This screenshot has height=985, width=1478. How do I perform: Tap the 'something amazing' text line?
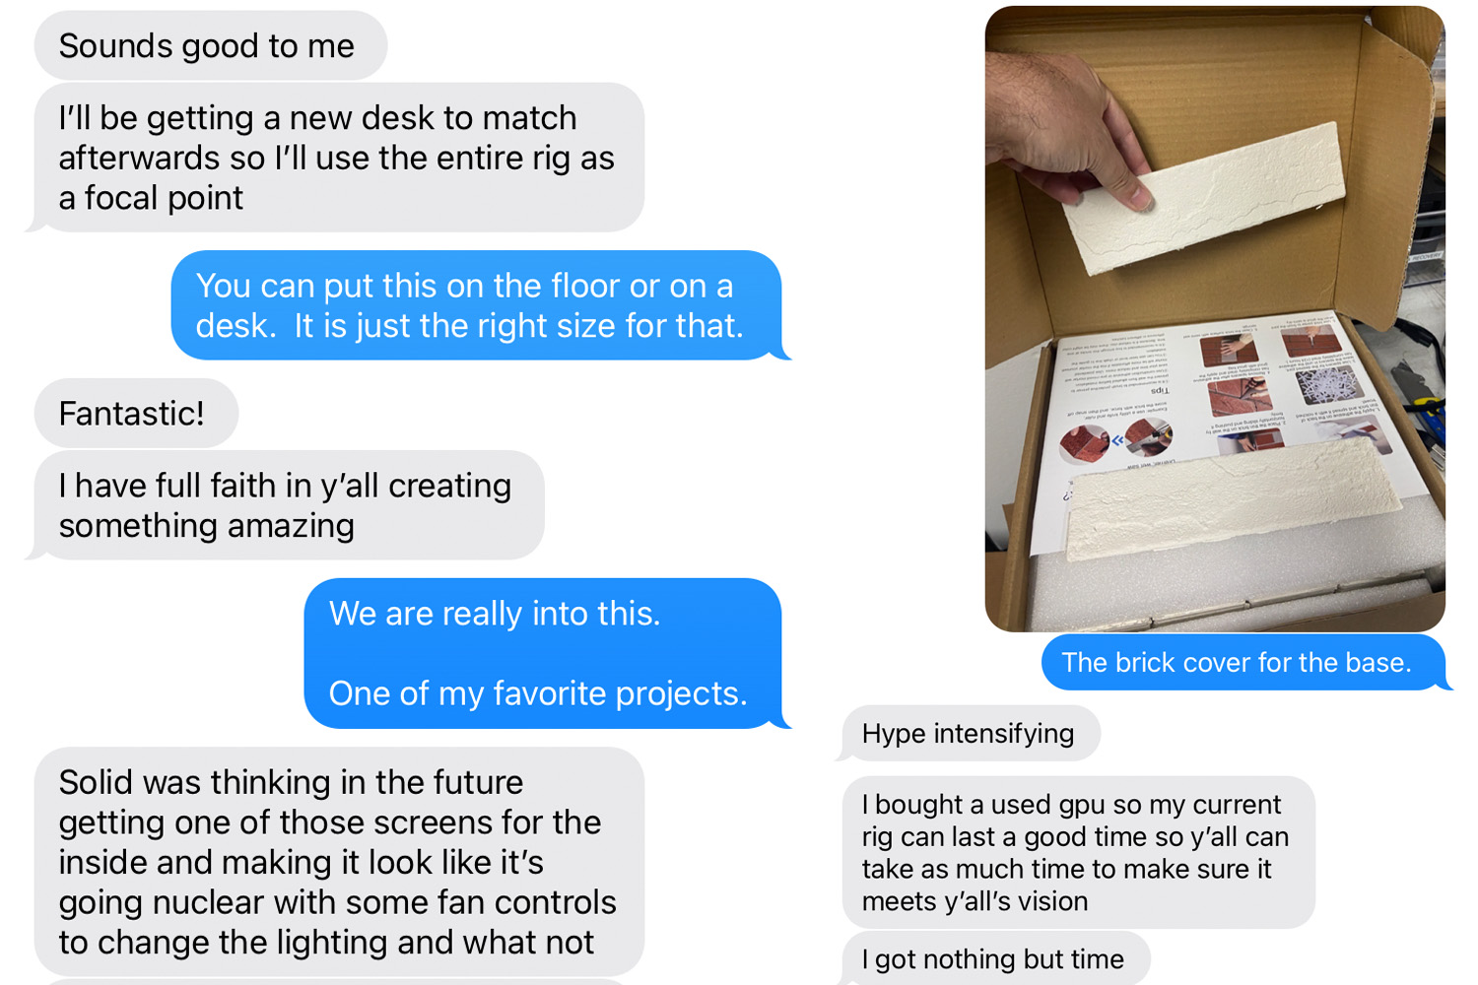tap(206, 526)
